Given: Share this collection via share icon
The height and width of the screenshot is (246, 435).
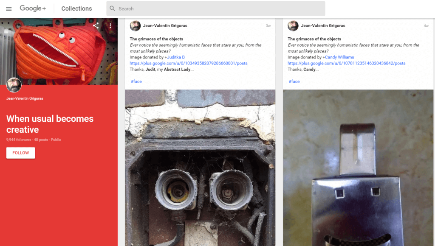Looking at the screenshot, I should pos(96,26).
